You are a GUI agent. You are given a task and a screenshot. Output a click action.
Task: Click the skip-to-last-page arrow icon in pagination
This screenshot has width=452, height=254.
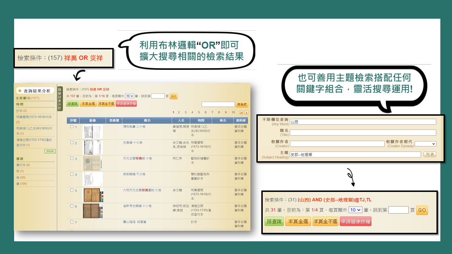click(241, 113)
